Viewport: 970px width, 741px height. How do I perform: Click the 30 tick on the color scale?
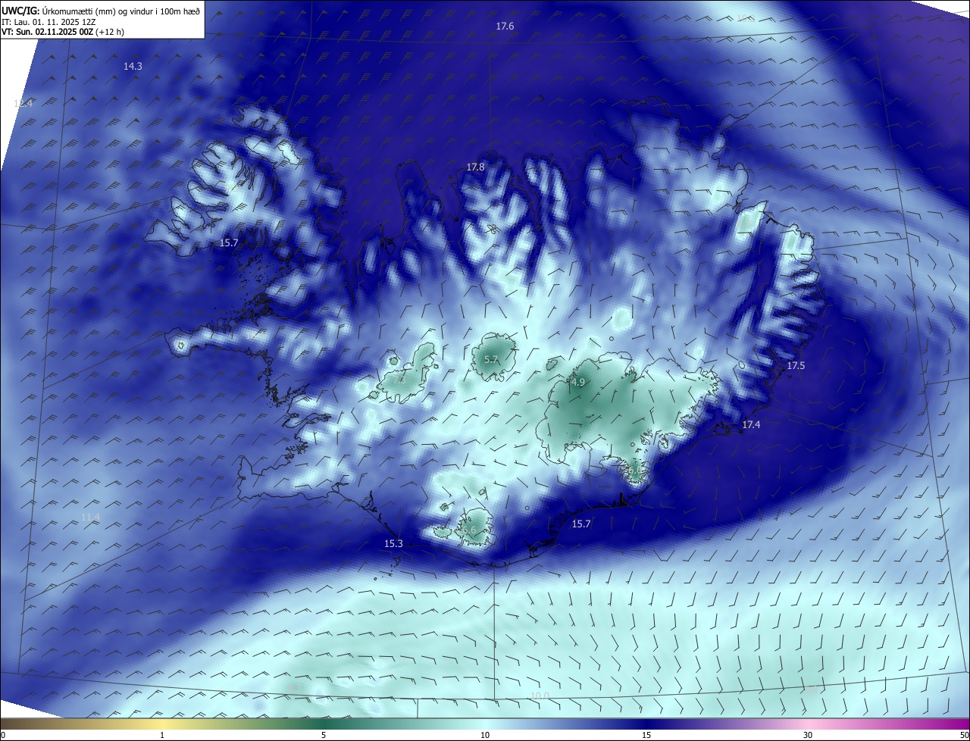pos(808,736)
